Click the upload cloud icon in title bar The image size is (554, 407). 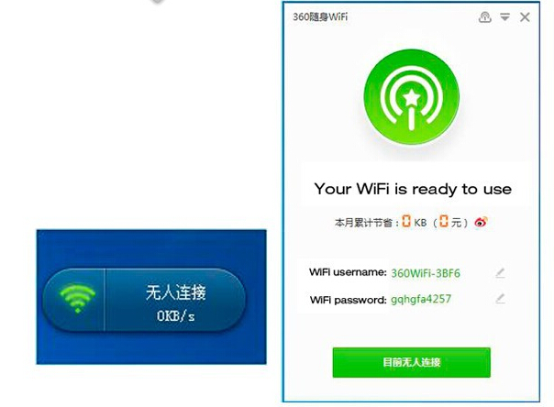coord(484,16)
